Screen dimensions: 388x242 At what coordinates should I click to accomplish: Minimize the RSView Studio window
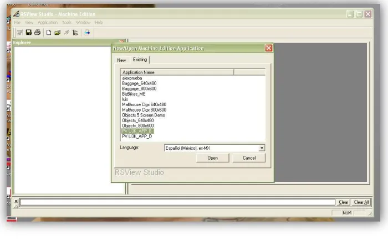pos(350,14)
